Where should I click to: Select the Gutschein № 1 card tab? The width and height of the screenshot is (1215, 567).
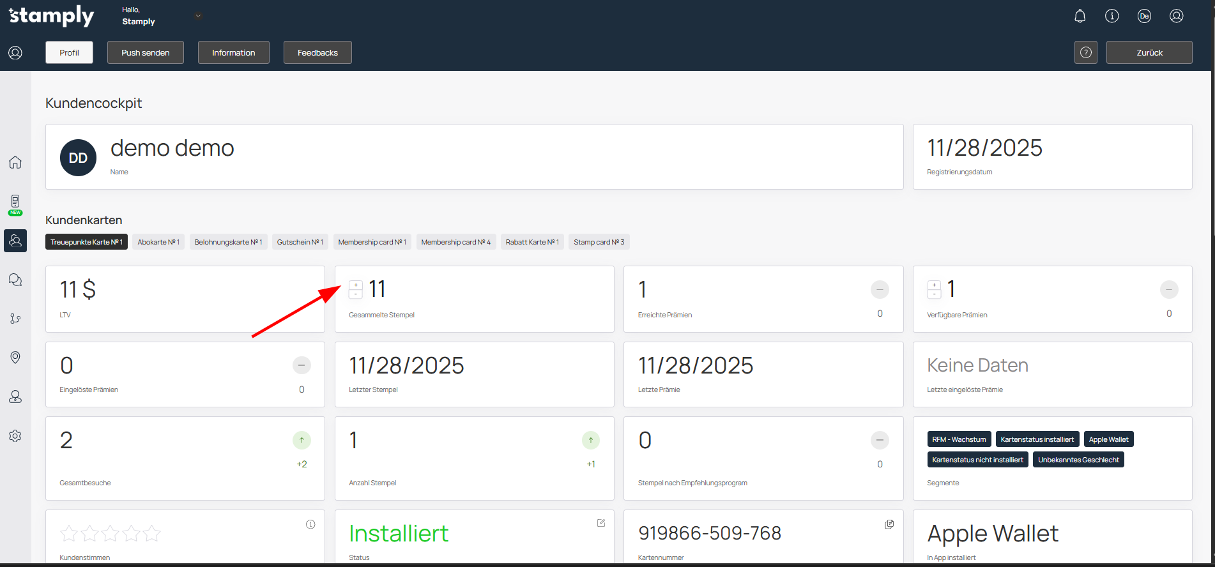click(x=300, y=242)
